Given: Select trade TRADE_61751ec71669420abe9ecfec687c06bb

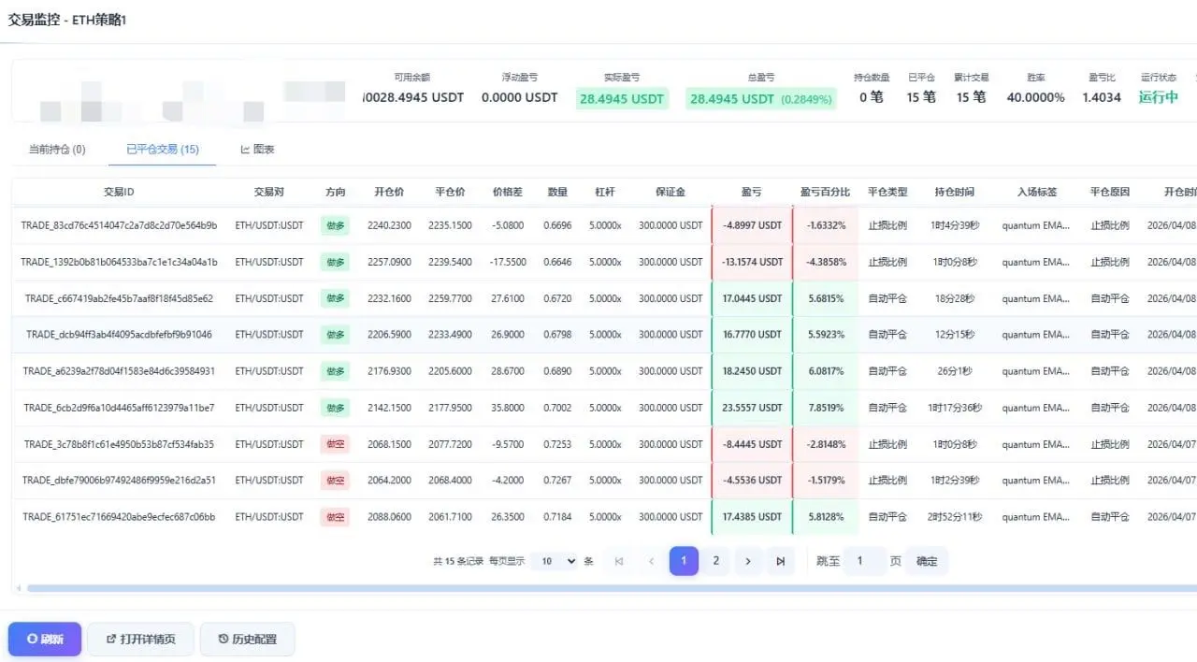Looking at the screenshot, I should (119, 516).
